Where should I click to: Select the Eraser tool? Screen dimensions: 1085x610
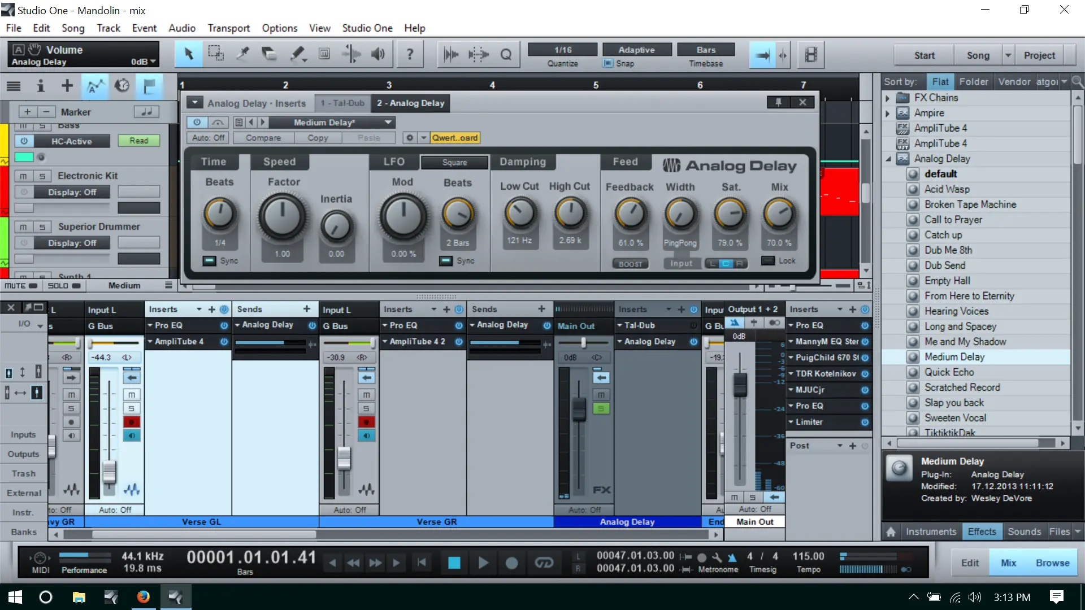(270, 55)
